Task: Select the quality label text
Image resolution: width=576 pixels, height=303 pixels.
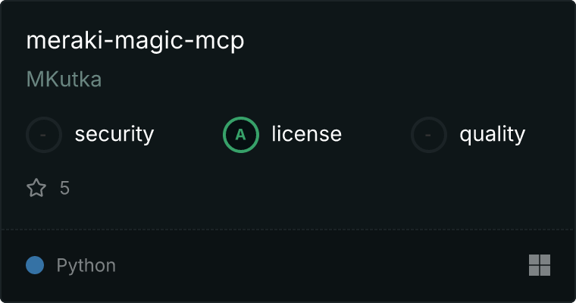Action: 492,134
